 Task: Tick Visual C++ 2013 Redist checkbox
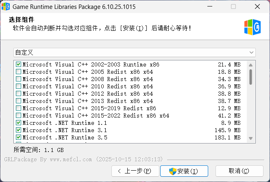18,101
